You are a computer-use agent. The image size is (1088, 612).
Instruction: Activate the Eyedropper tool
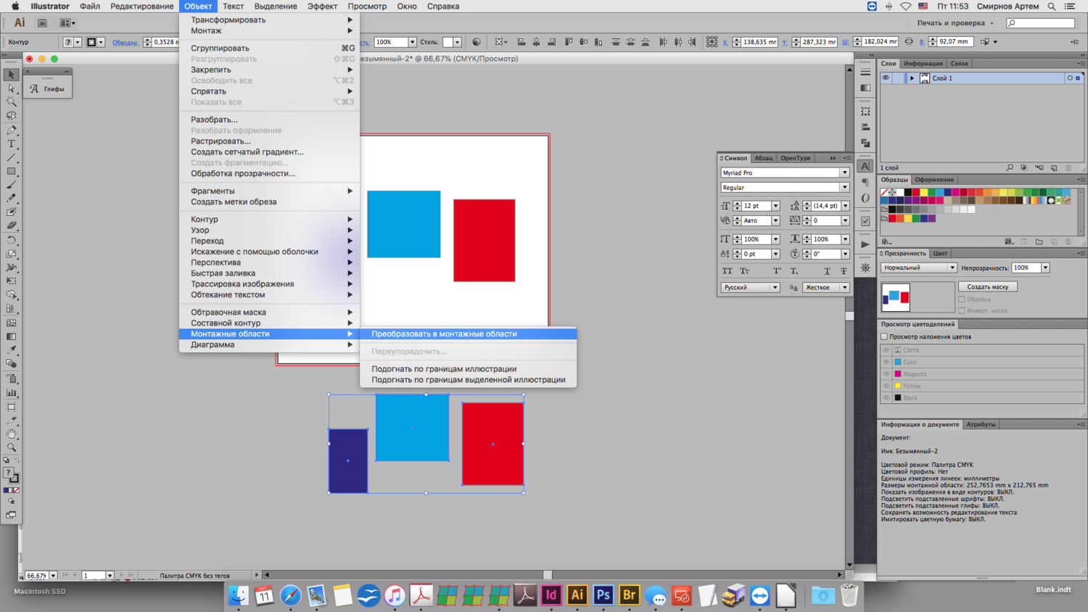click(12, 350)
